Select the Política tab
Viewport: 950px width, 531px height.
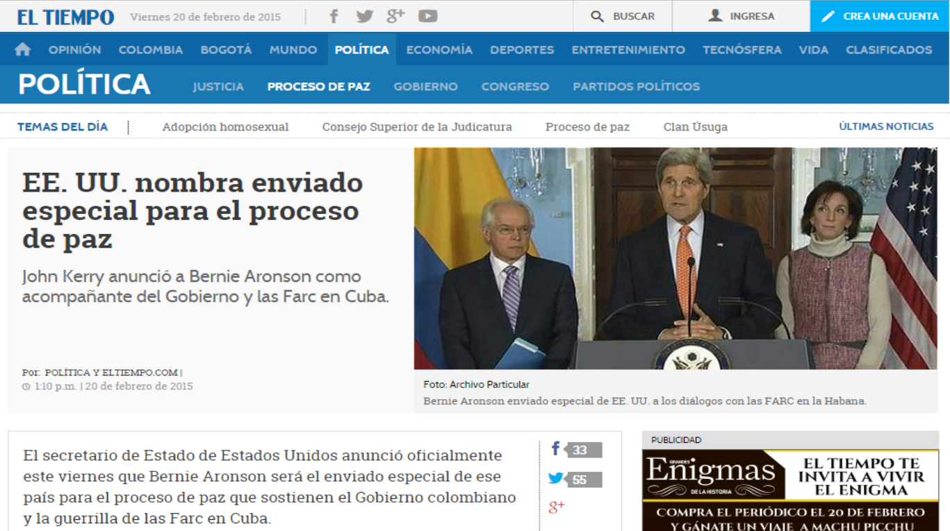pos(362,50)
